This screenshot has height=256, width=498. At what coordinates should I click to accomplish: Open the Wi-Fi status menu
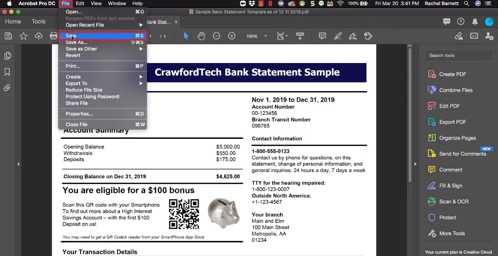tap(340, 3)
